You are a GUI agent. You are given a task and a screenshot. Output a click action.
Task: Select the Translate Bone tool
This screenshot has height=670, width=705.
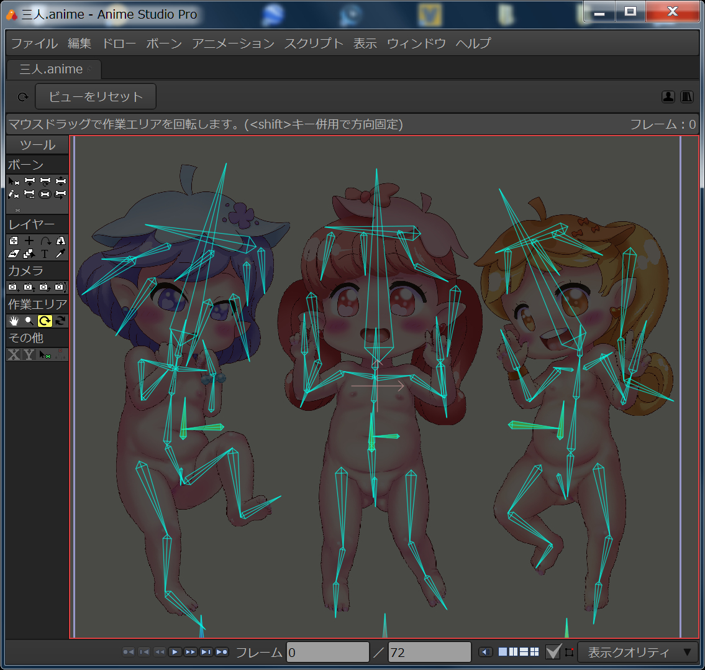point(30,181)
